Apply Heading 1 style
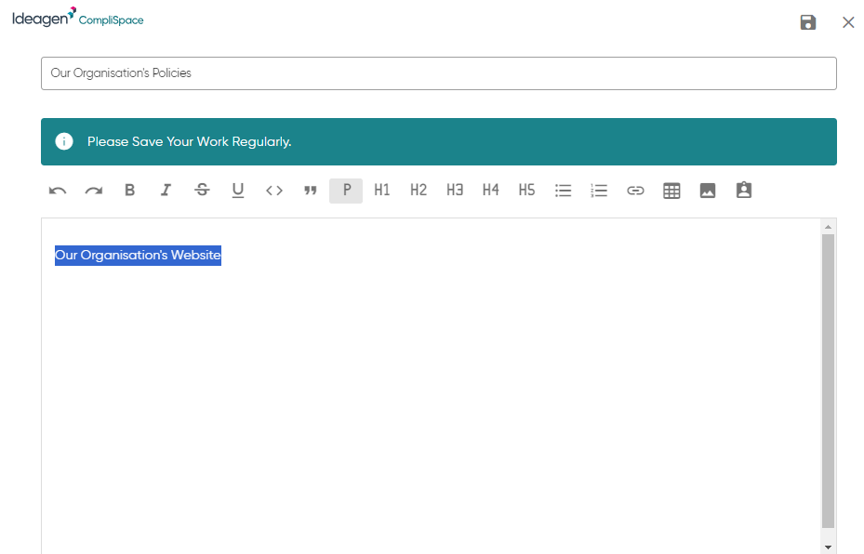 pyautogui.click(x=382, y=191)
